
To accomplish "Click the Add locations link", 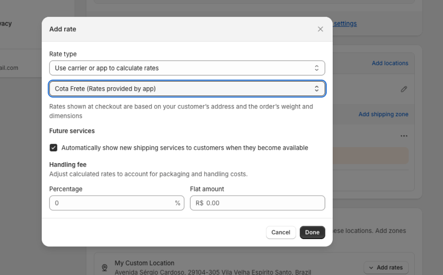I will coord(390,63).
